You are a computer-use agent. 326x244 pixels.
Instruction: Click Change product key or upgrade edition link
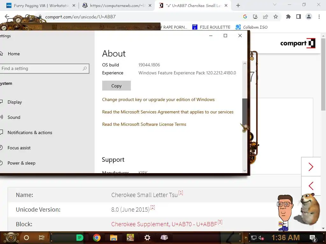click(x=158, y=99)
